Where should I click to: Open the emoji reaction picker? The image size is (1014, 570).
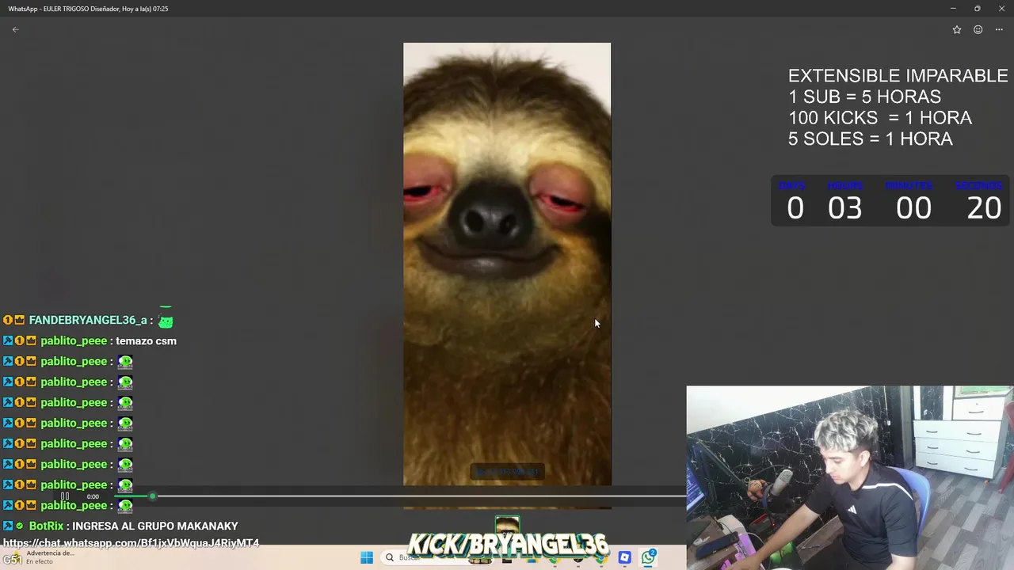click(978, 29)
